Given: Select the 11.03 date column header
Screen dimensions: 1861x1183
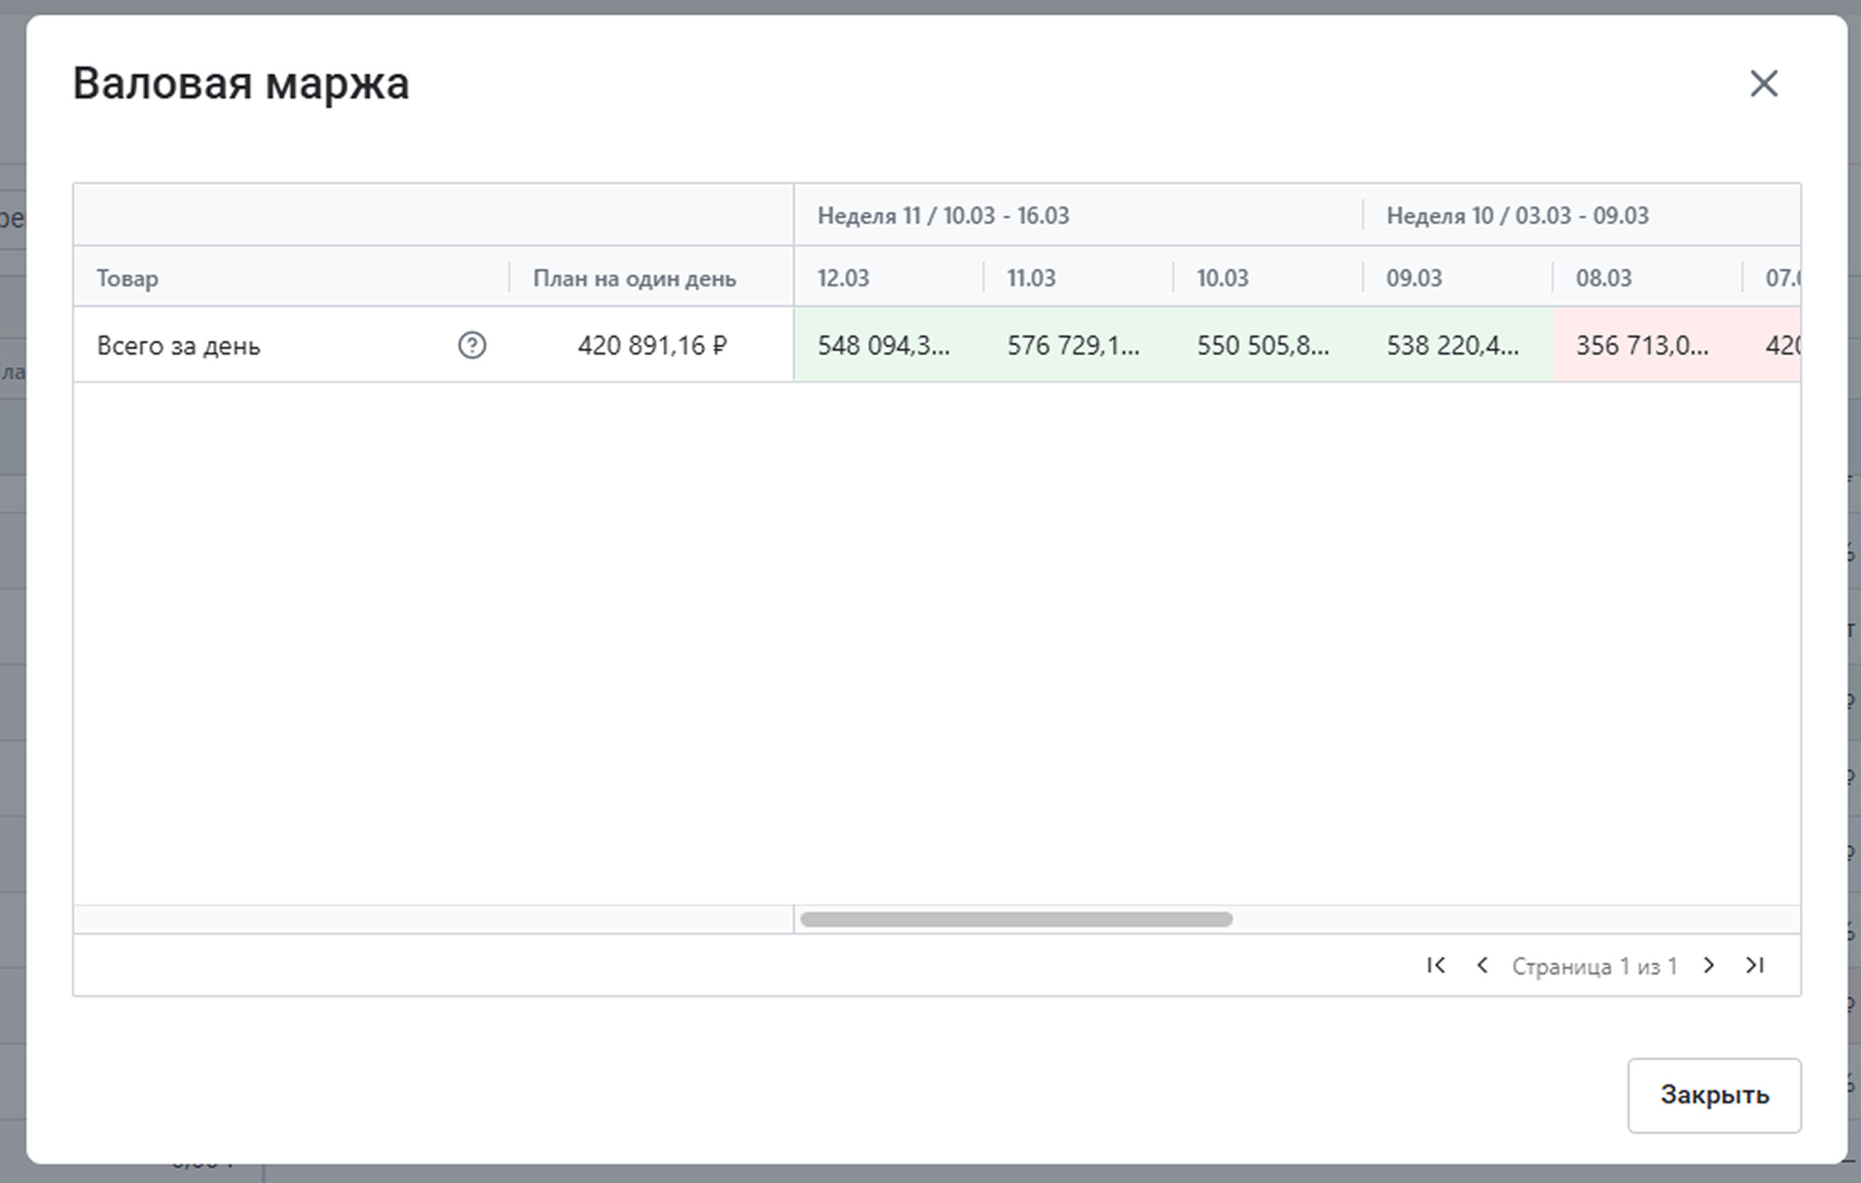Looking at the screenshot, I should point(1031,279).
